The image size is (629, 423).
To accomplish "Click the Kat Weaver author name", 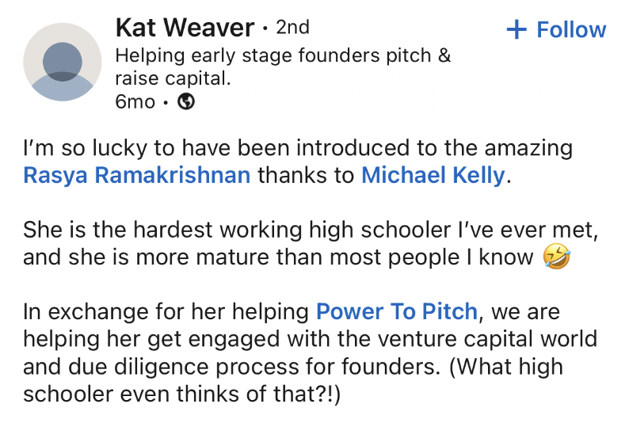I will pyautogui.click(x=185, y=27).
